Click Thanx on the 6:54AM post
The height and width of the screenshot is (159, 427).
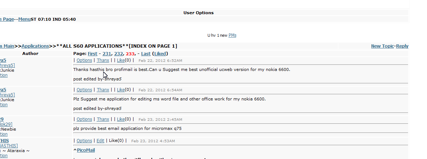103,90
